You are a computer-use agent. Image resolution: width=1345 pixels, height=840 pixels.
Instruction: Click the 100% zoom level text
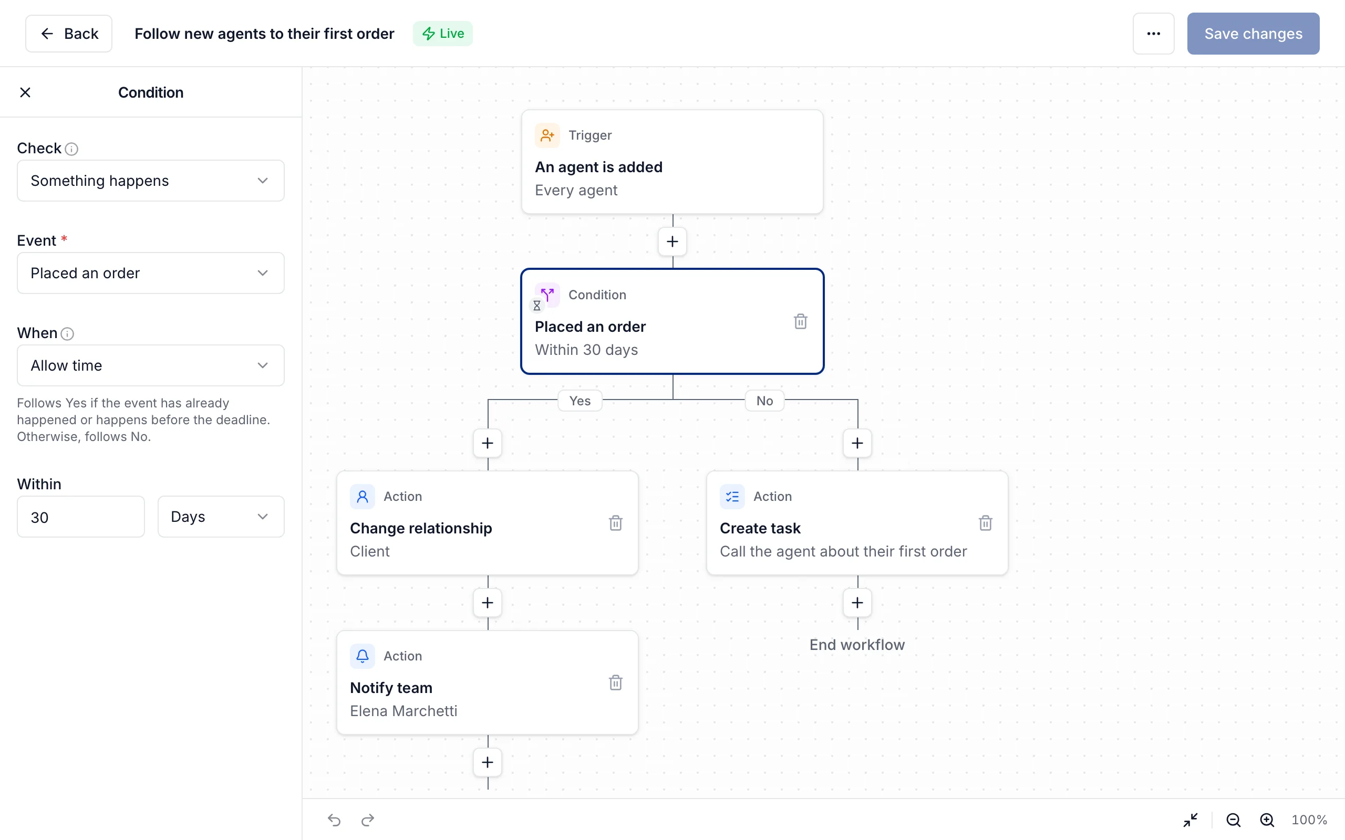pos(1309,820)
